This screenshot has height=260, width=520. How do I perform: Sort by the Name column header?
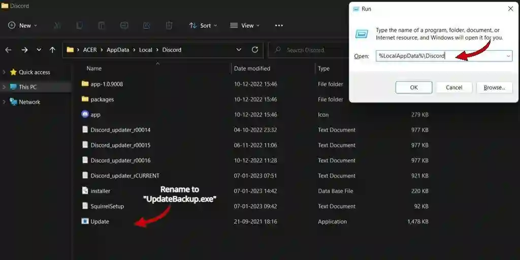click(94, 69)
